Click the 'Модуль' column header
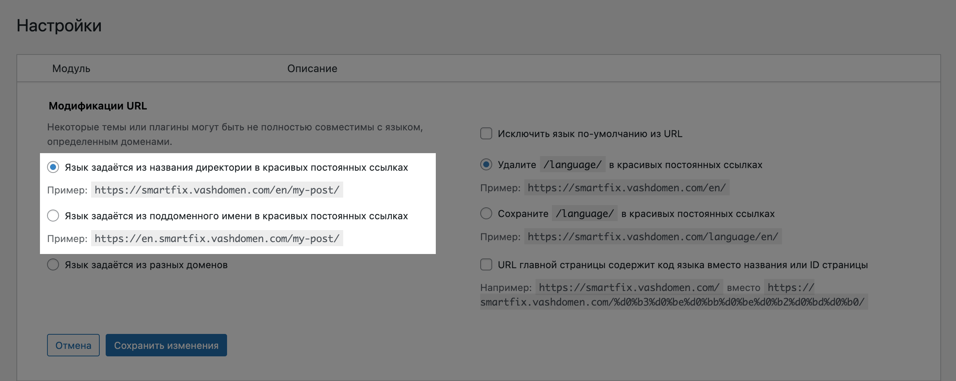The height and width of the screenshot is (381, 956). (x=71, y=68)
